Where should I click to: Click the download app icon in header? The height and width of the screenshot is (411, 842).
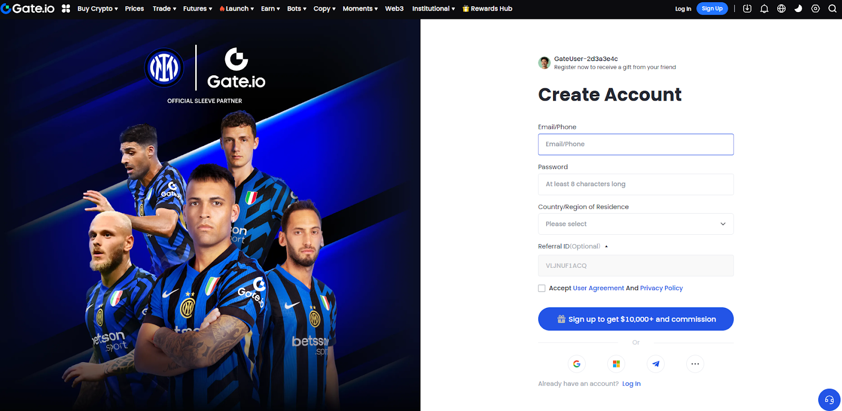point(747,8)
